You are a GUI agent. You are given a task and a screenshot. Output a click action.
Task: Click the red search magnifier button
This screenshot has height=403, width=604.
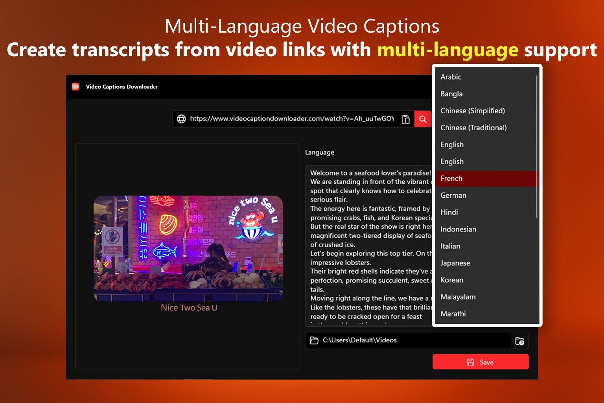point(423,119)
